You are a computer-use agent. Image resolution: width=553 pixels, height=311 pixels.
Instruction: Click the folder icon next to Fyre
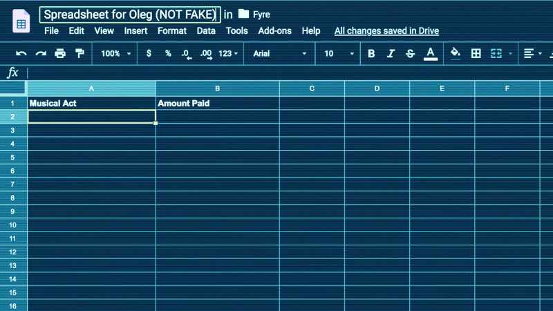[243, 14]
